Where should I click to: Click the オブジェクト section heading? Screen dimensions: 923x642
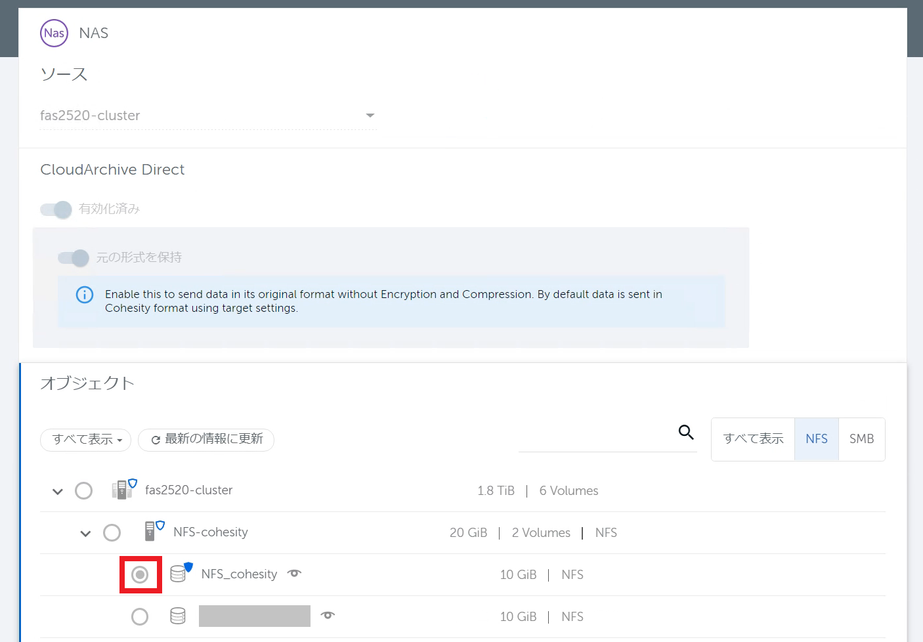(x=87, y=383)
